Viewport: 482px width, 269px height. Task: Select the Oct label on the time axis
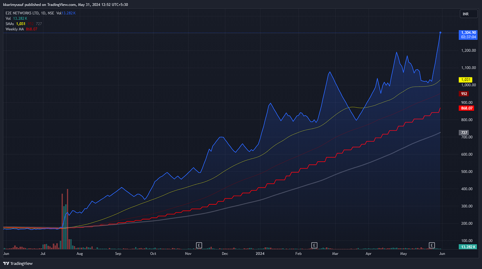[x=153, y=254]
